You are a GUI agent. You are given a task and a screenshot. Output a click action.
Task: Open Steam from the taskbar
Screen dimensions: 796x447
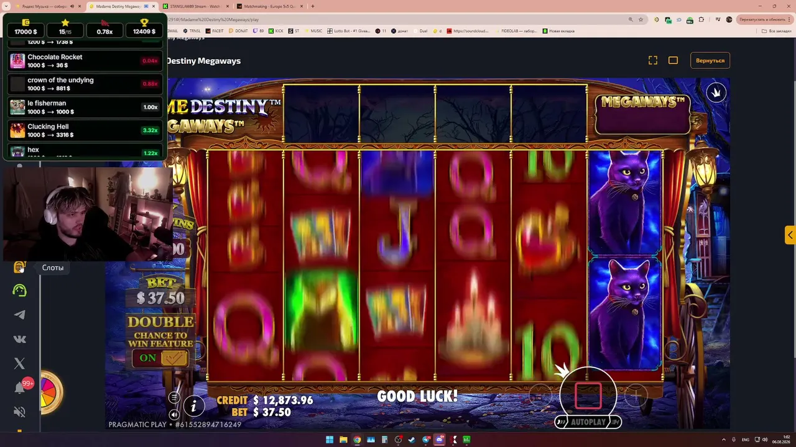pos(412,440)
